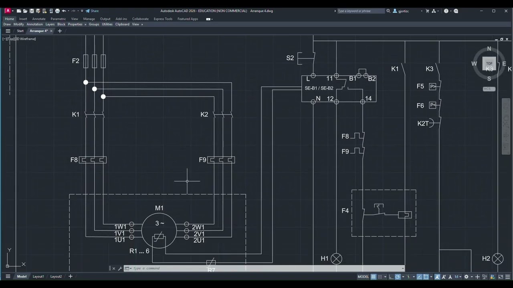Cycle the ribbon minimize state button
This screenshot has width=513, height=288.
[208, 19]
